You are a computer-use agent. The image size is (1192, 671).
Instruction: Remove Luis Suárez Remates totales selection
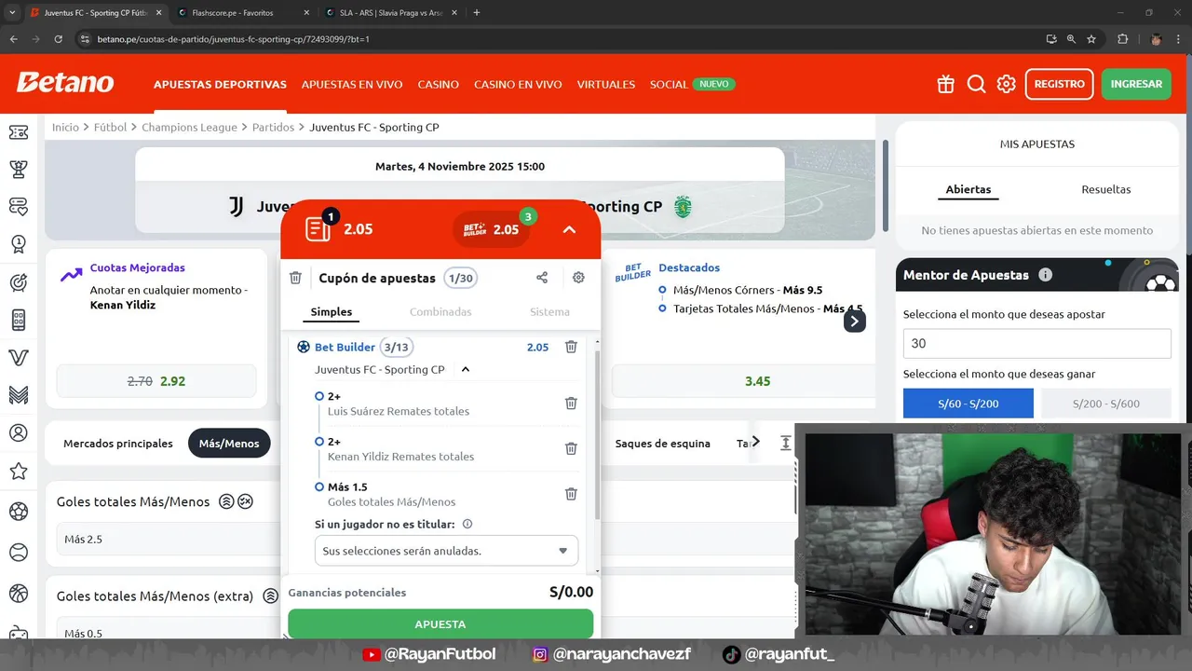coord(571,404)
